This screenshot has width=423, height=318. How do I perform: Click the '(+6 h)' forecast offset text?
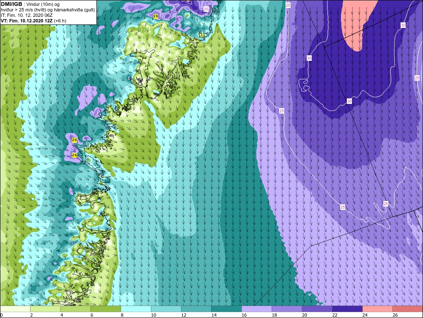click(x=60, y=21)
